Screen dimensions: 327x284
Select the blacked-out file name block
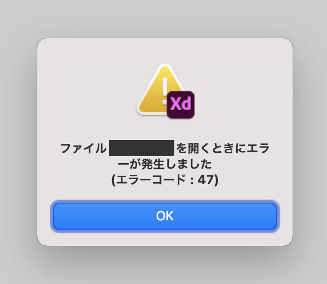click(141, 148)
